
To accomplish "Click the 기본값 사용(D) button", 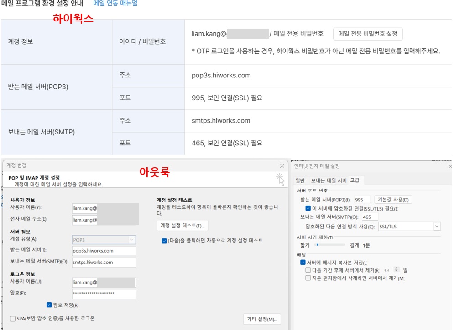I will click(x=393, y=200).
